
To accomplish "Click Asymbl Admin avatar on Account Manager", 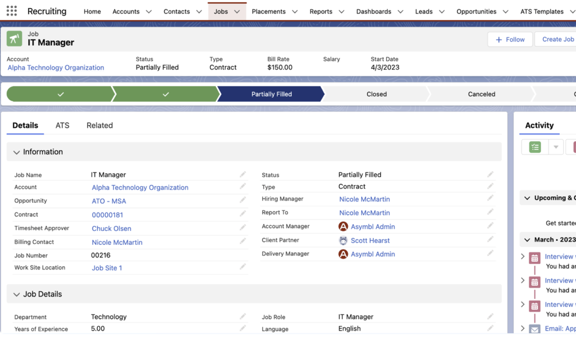I will click(x=343, y=226).
